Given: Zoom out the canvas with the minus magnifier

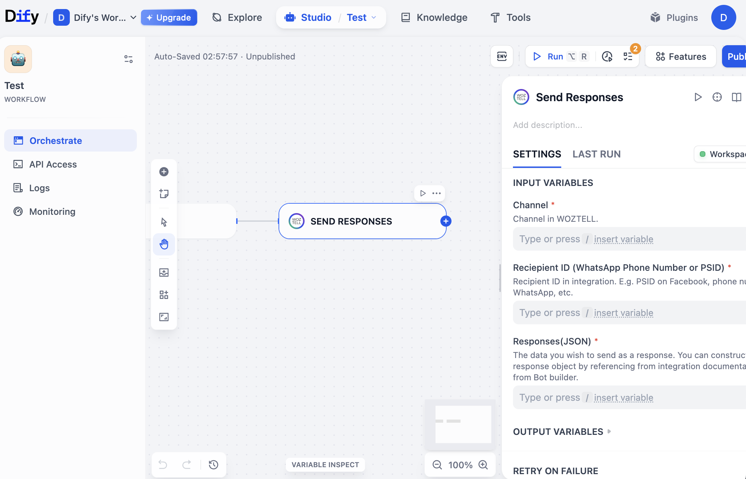Looking at the screenshot, I should [x=437, y=465].
